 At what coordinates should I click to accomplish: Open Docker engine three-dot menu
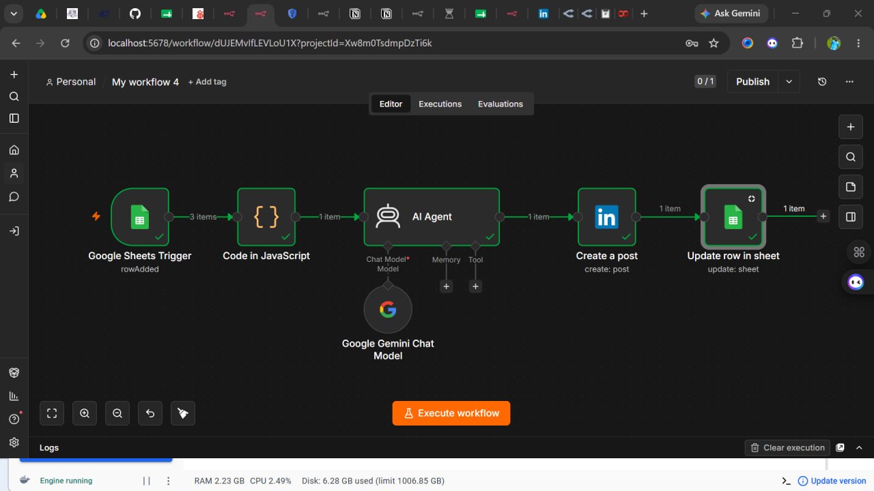click(x=168, y=481)
